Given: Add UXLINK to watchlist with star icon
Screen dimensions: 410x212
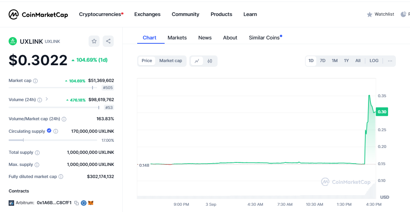Looking at the screenshot, I should point(94,41).
